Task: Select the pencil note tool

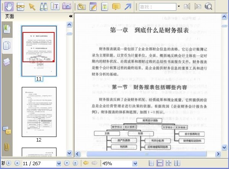Action: 93,6
